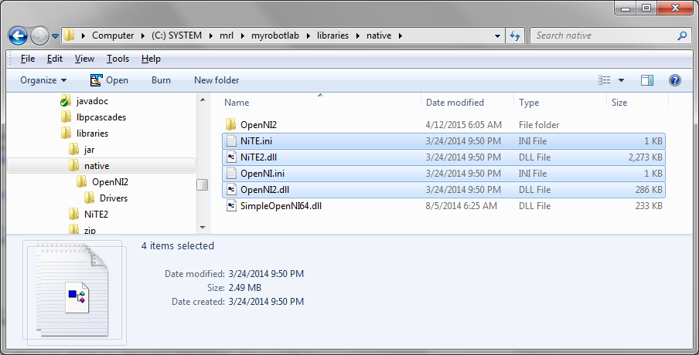The image size is (699, 355).
Task: Change your view using the view icon
Action: click(604, 80)
